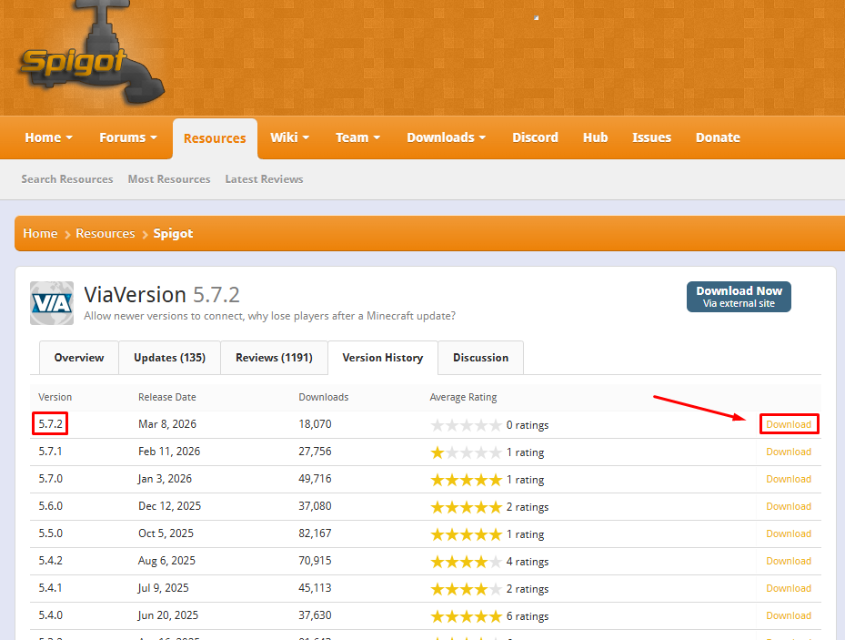This screenshot has height=640, width=845.
Task: Open Search Resources sub-navigation link
Action: click(67, 179)
